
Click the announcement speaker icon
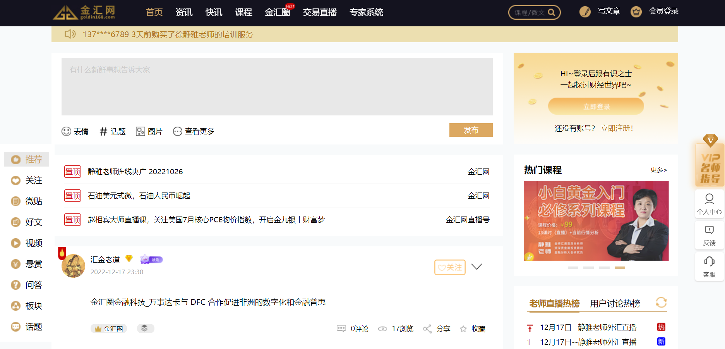pos(70,34)
